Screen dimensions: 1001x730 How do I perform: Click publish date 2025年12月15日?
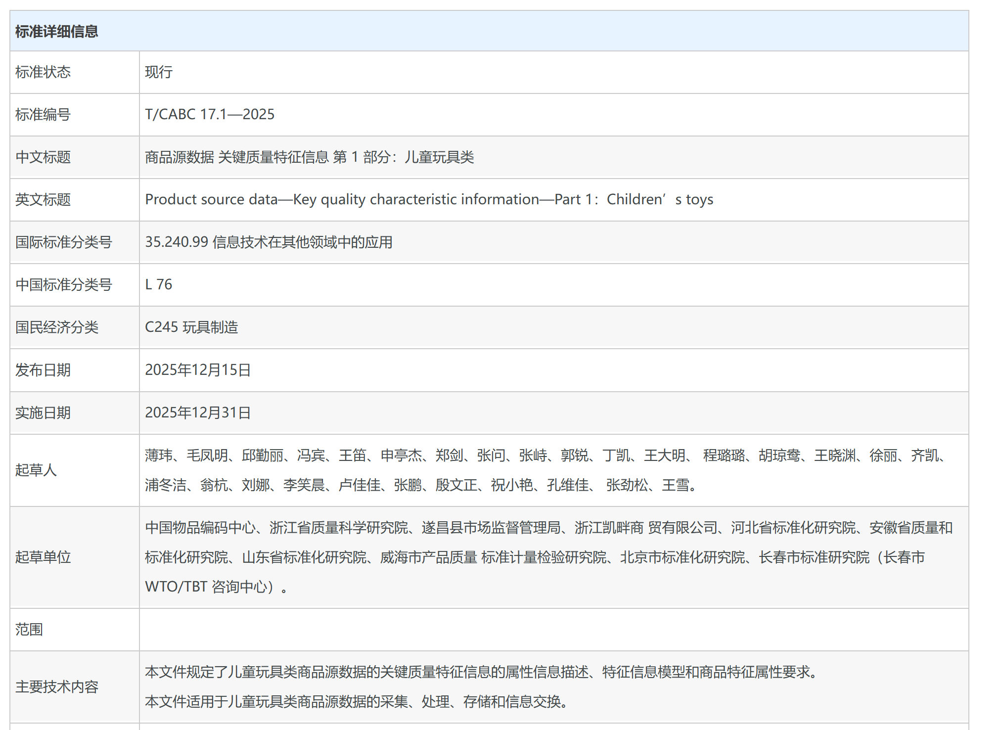198,370
